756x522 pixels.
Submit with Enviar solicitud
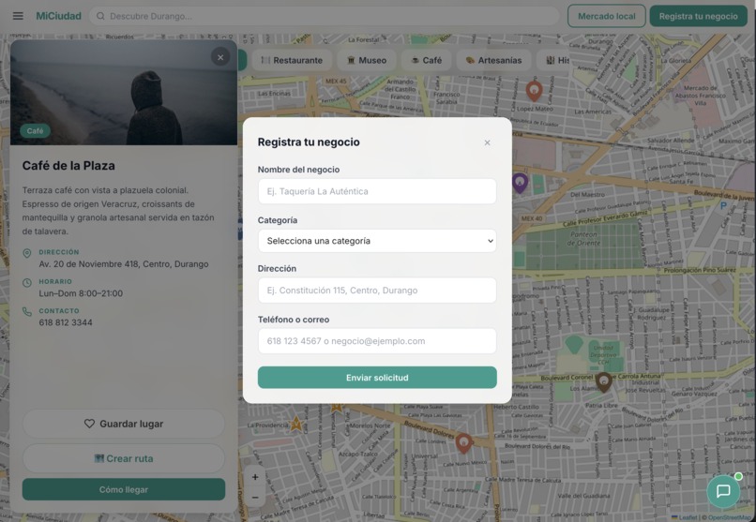377,378
